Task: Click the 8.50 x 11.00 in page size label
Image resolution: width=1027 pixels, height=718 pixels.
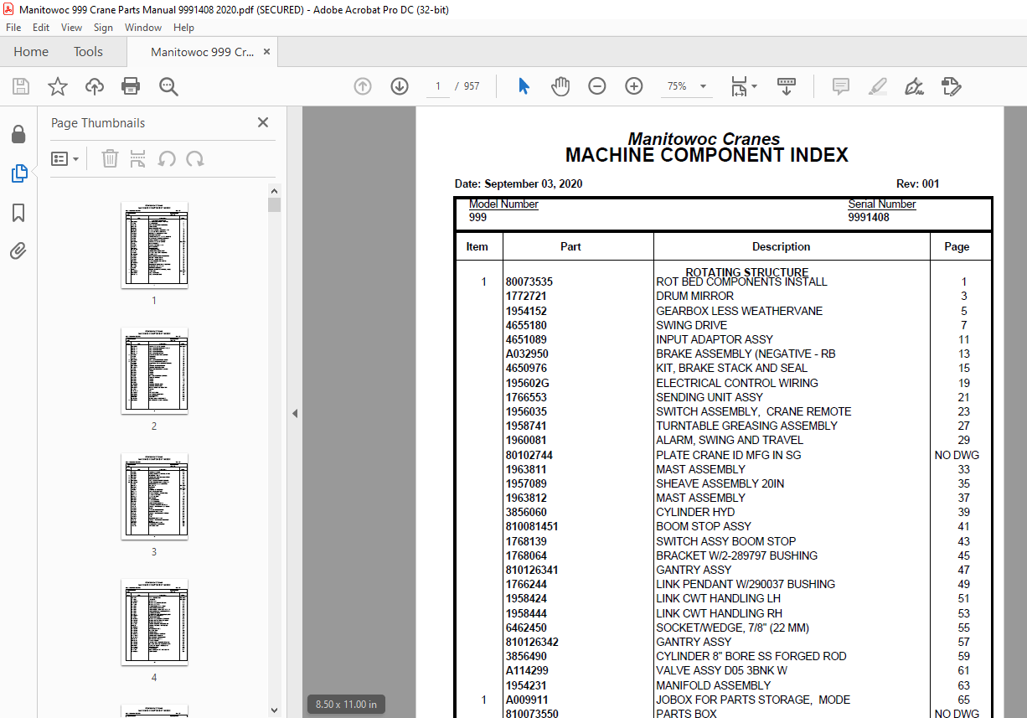Action: click(x=347, y=705)
